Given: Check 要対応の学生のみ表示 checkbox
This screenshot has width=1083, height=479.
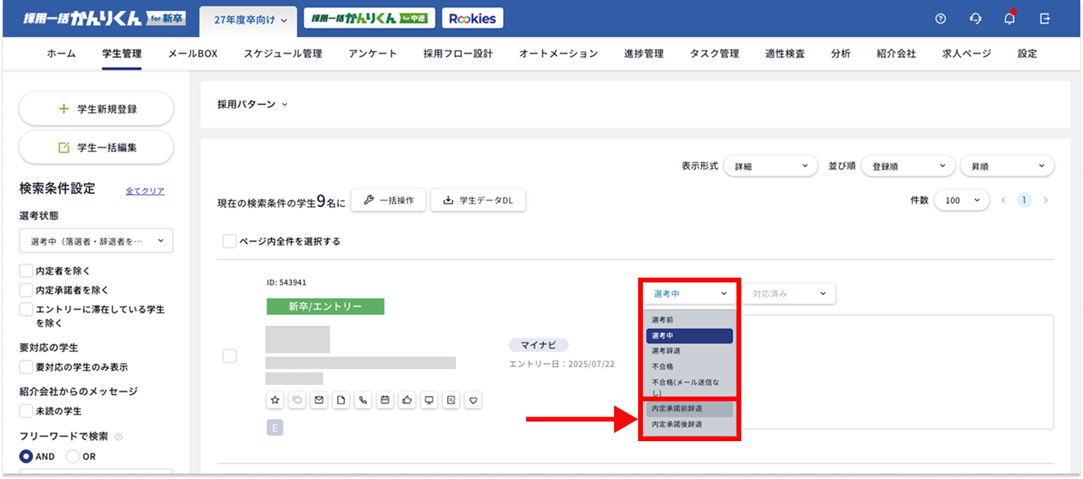Looking at the screenshot, I should (26, 367).
